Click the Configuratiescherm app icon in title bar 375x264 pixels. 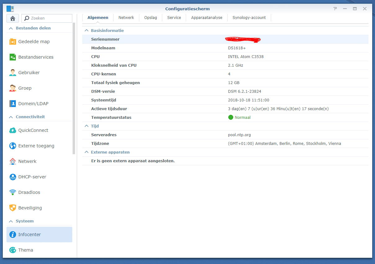tap(10, 9)
